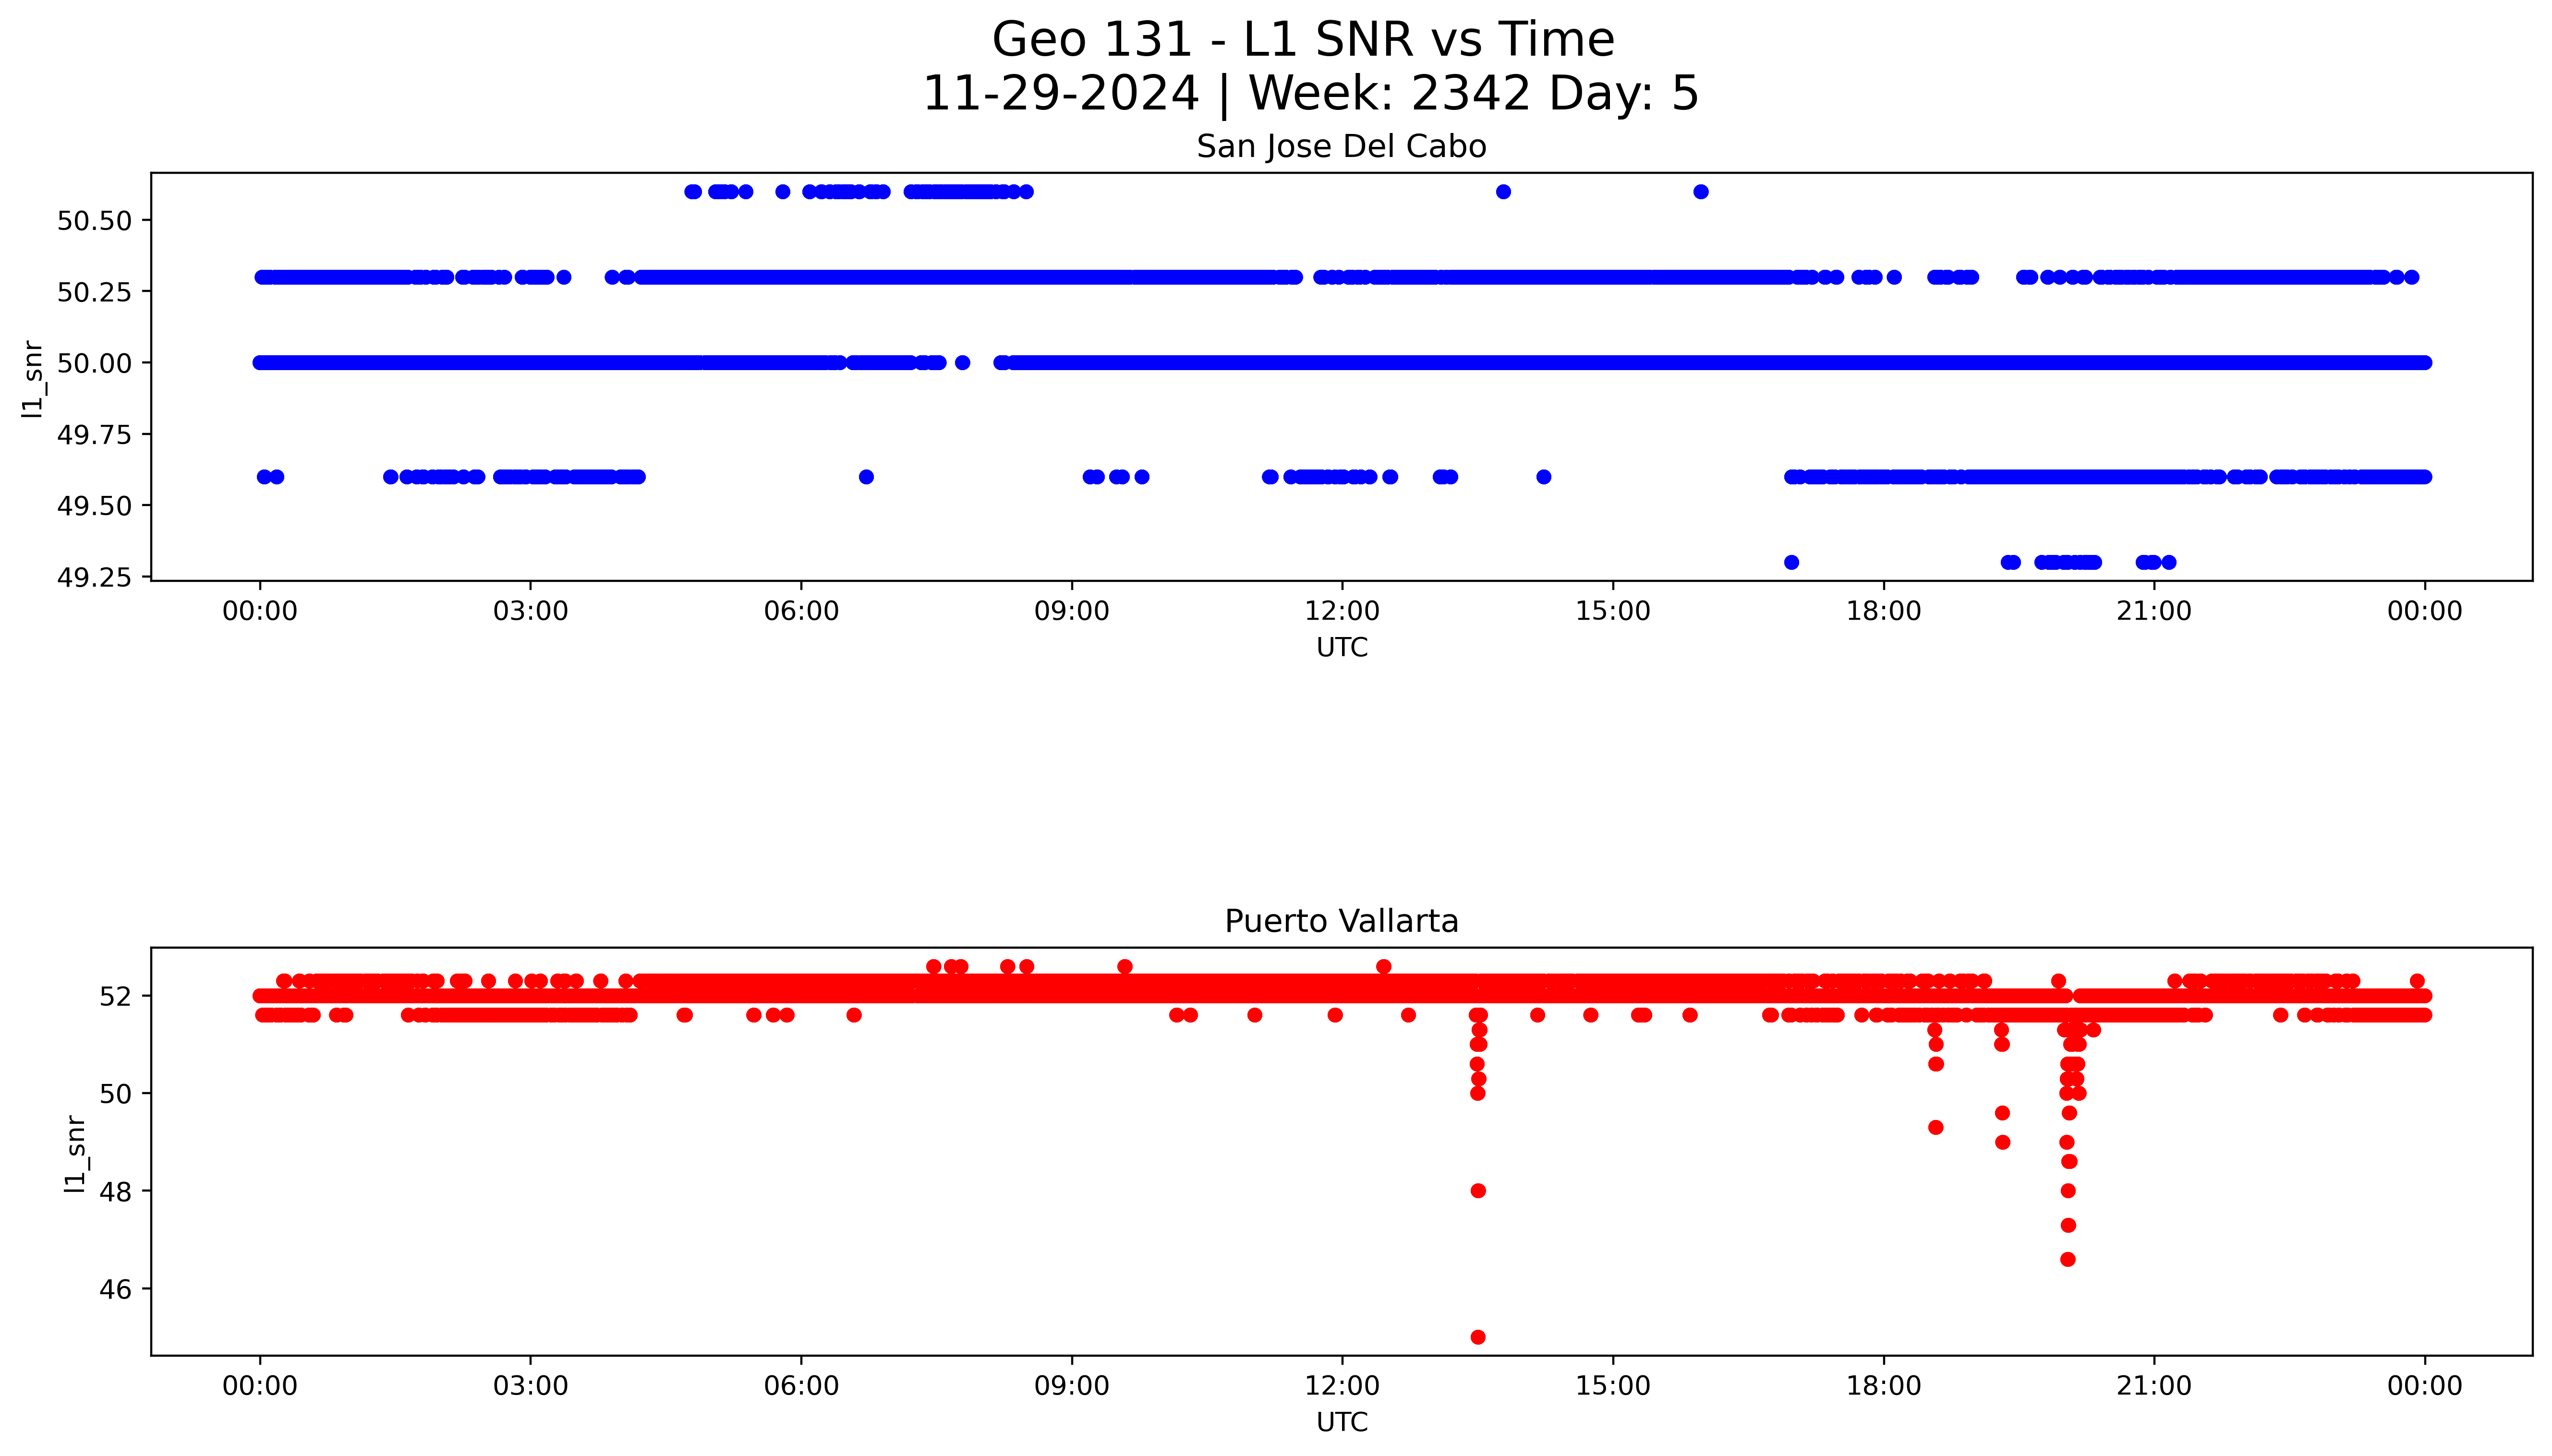
Task: Select the 'San Jose Del Cabo' subplot title
Action: coord(1341,147)
